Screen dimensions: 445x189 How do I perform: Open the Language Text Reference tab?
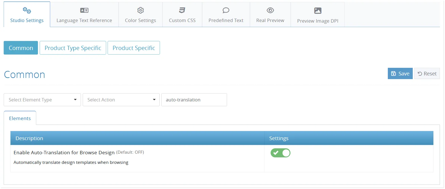[84, 15]
